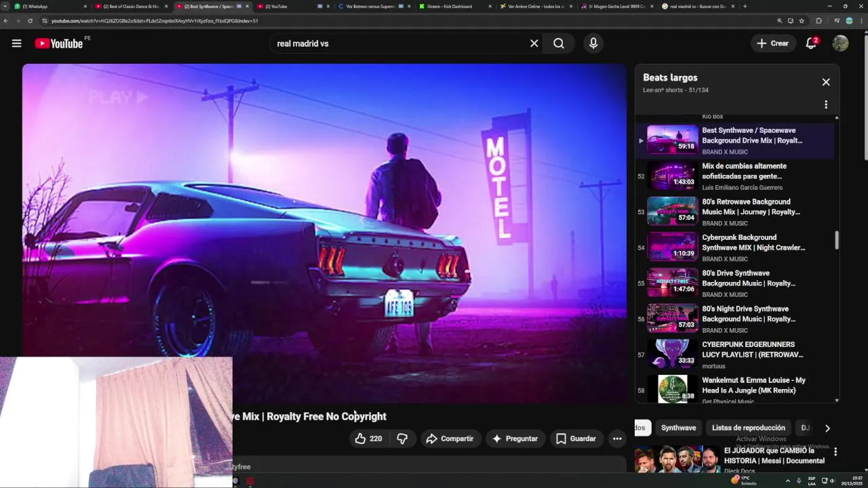Play CYBERPUNK EDGERUNNERS LUCY PLAYLIST
The width and height of the screenshot is (868, 488).
[x=735, y=355]
